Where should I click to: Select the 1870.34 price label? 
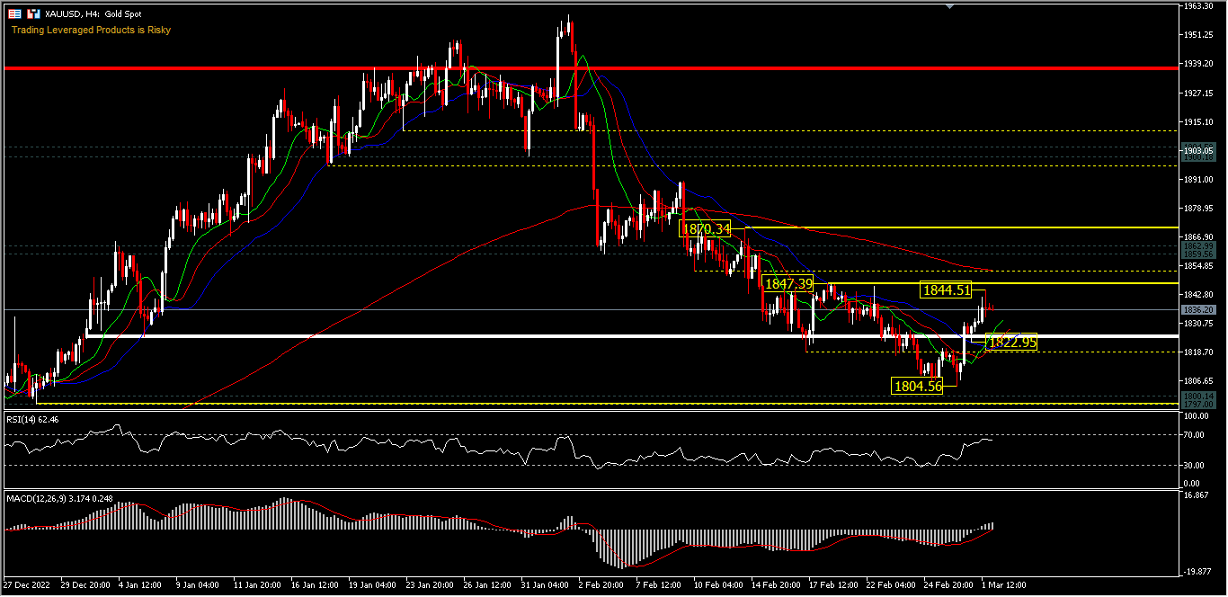(706, 229)
